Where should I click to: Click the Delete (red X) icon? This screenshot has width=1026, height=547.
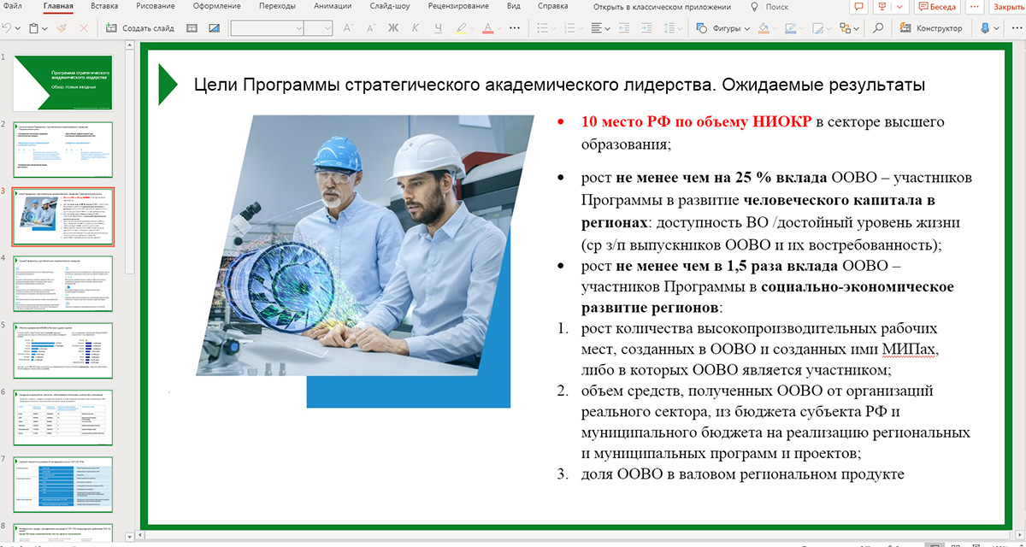pyautogui.click(x=84, y=28)
